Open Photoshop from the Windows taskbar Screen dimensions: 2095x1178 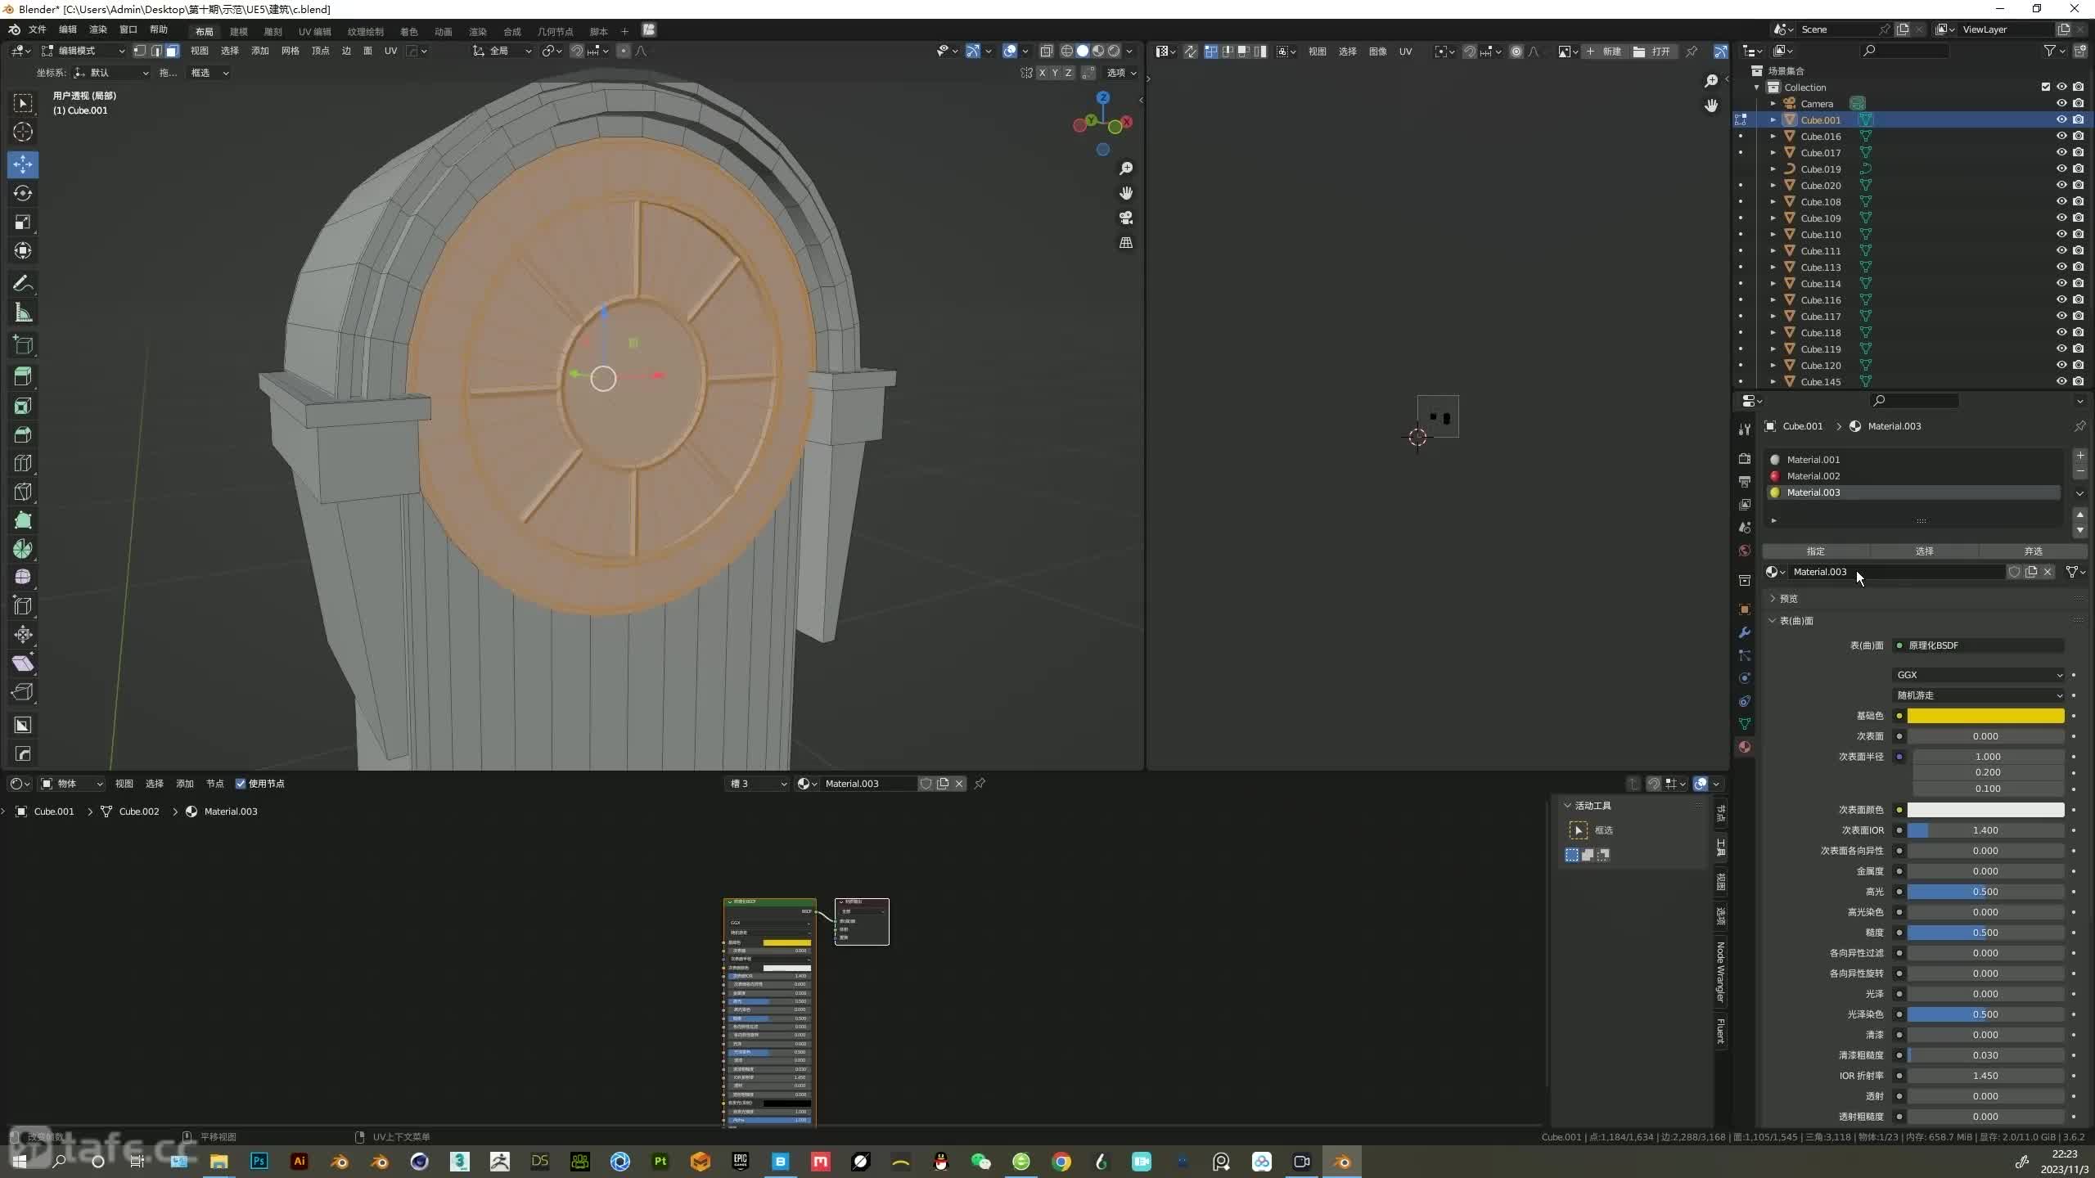[259, 1161]
